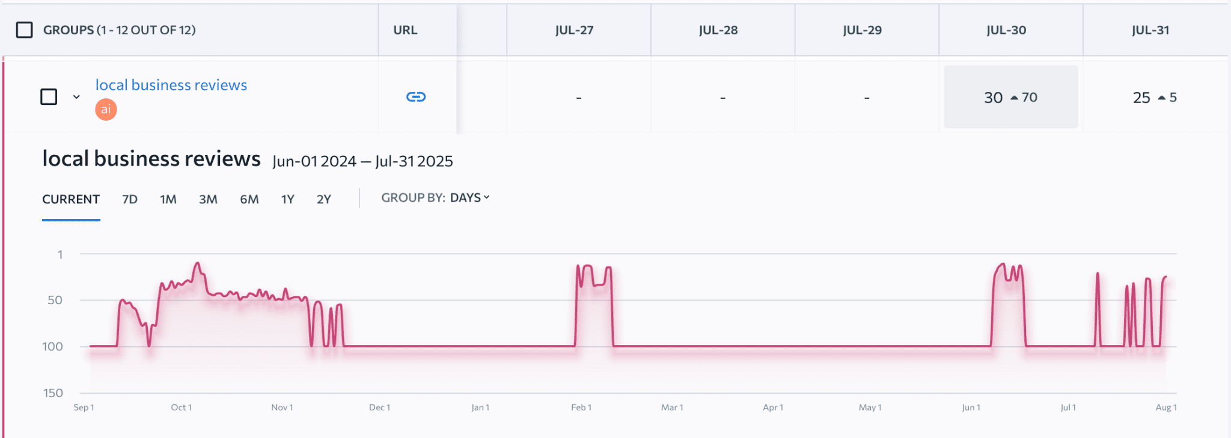Image resolution: width=1231 pixels, height=438 pixels.
Task: Click the JUL-31 column header
Action: point(1150,30)
